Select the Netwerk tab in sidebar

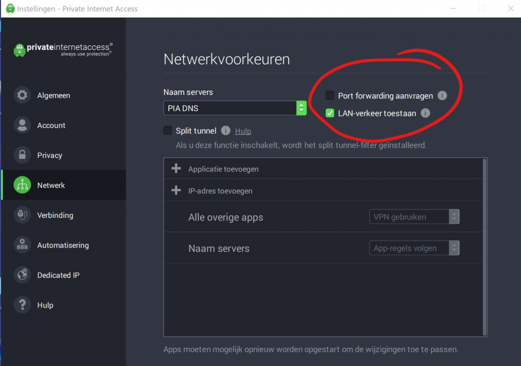(51, 185)
